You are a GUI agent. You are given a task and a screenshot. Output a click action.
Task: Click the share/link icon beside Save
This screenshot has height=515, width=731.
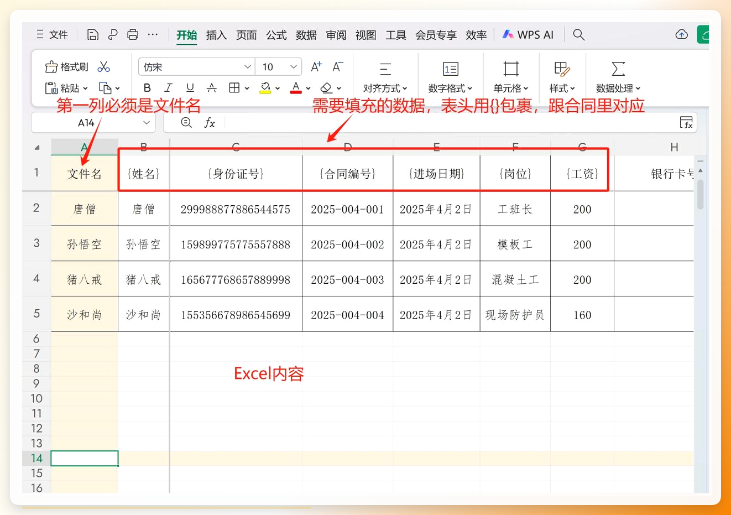click(113, 35)
